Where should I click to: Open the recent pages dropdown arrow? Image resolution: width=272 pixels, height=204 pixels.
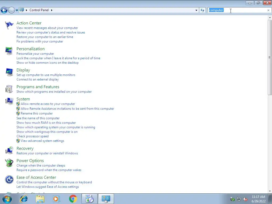point(17,10)
